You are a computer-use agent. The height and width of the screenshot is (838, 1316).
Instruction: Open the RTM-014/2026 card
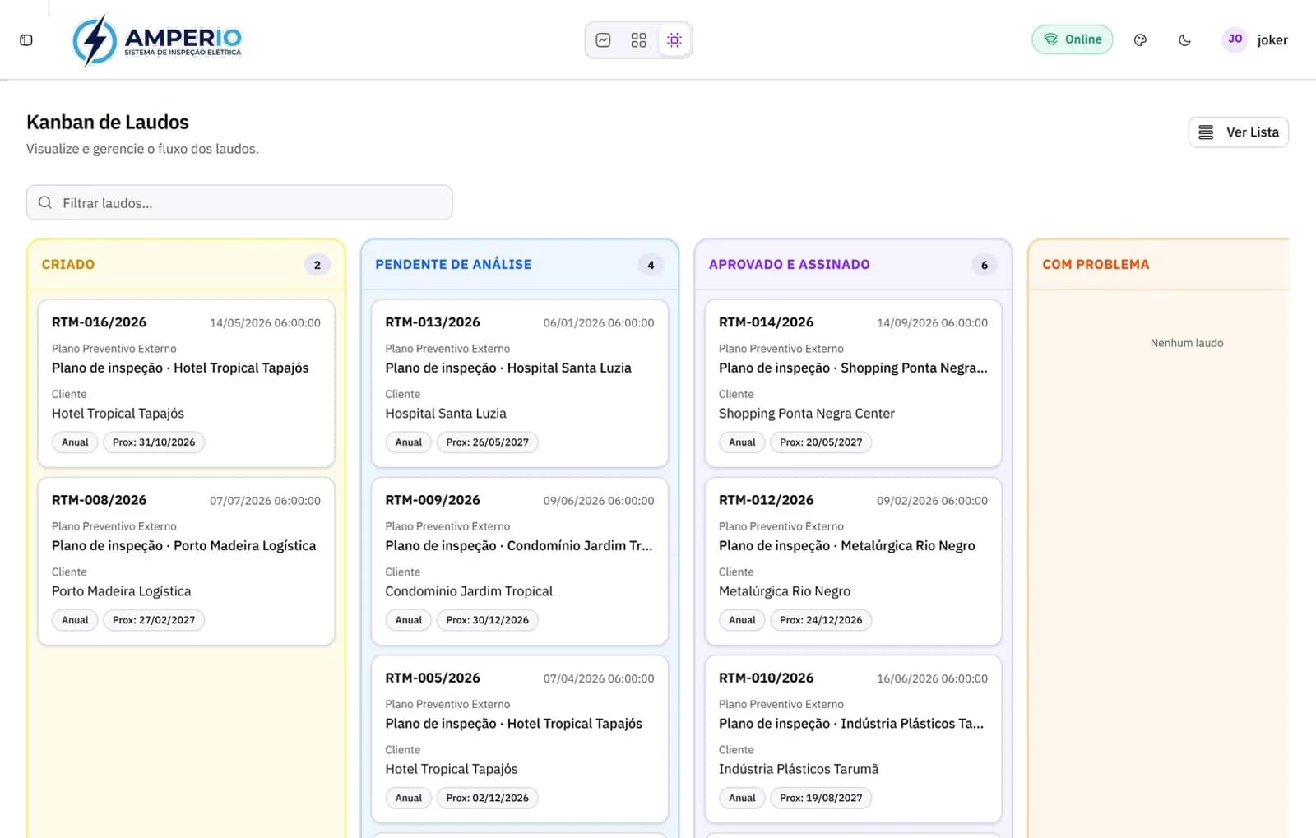(853, 383)
